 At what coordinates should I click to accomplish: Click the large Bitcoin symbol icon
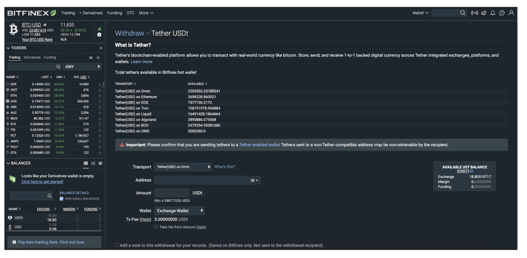click(13, 29)
